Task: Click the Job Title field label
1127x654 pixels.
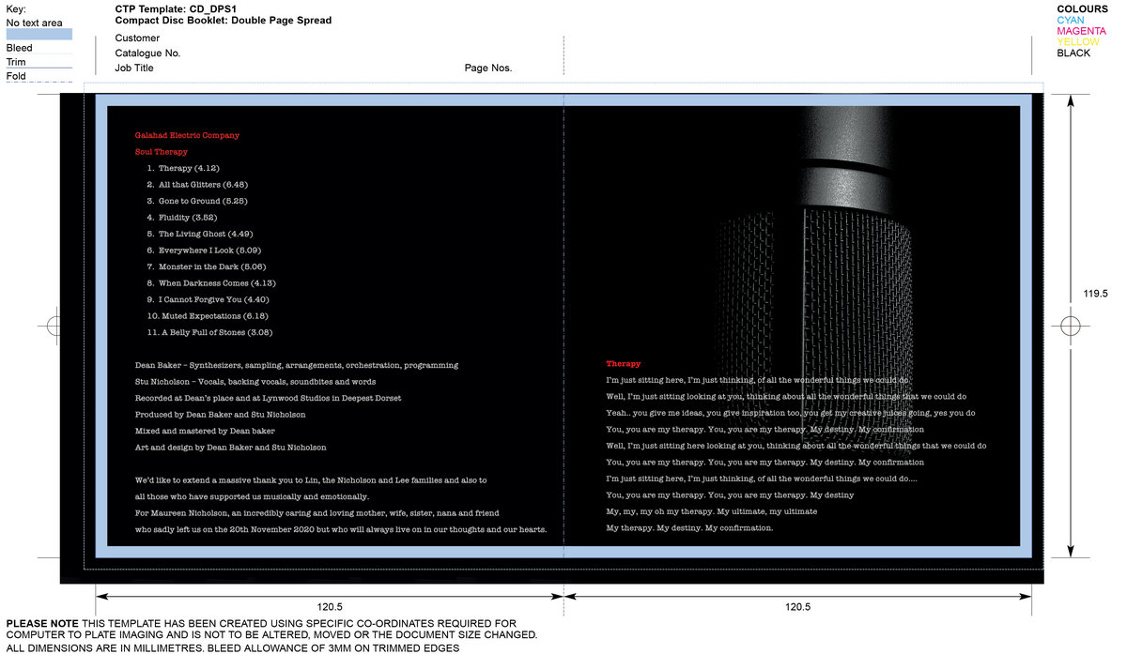Action: [x=134, y=68]
